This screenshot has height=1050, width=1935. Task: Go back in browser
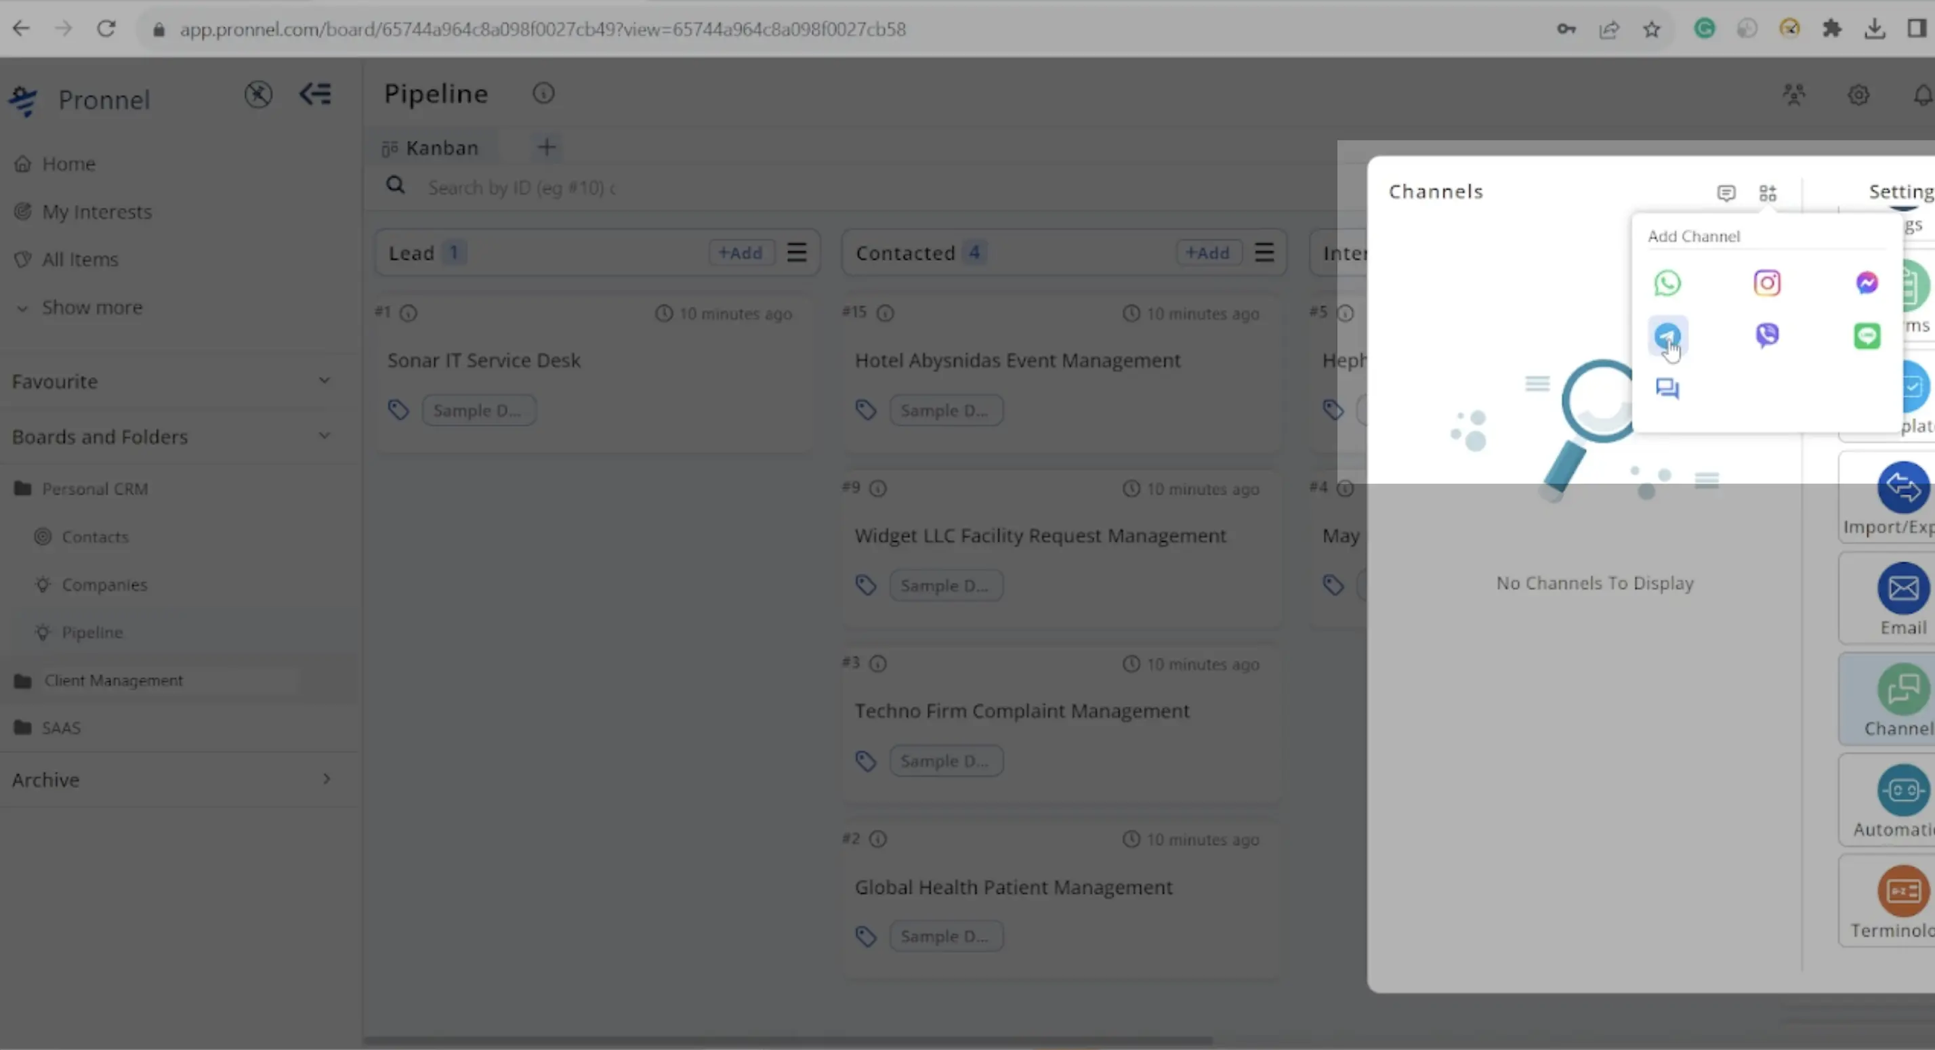coord(21,28)
